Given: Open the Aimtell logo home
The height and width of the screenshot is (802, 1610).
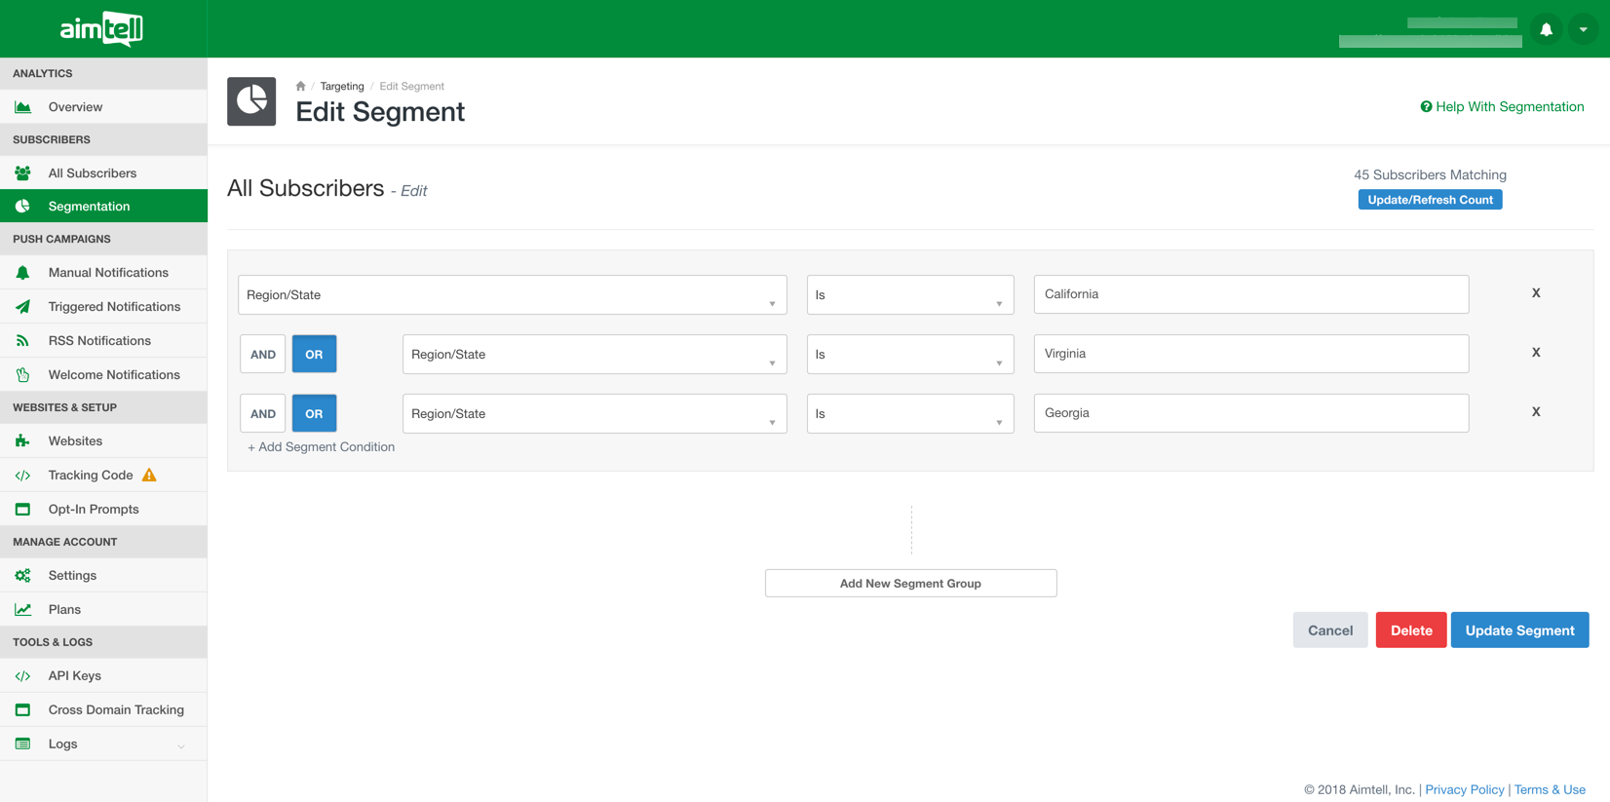Looking at the screenshot, I should coord(102,29).
